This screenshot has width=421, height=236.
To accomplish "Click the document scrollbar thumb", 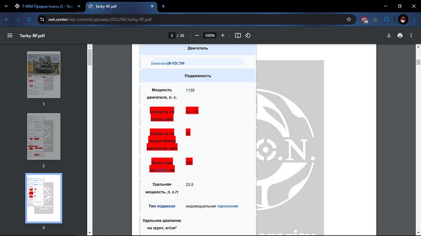I will point(418,62).
